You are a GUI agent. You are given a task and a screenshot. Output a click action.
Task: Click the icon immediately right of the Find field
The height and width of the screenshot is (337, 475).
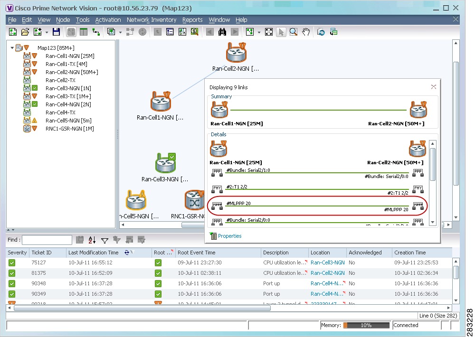[x=80, y=240]
